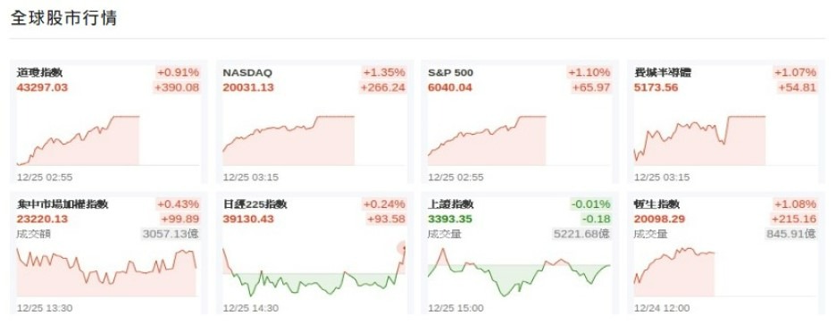
Task: Select the 恆生指數 index name
Action: tap(656, 204)
